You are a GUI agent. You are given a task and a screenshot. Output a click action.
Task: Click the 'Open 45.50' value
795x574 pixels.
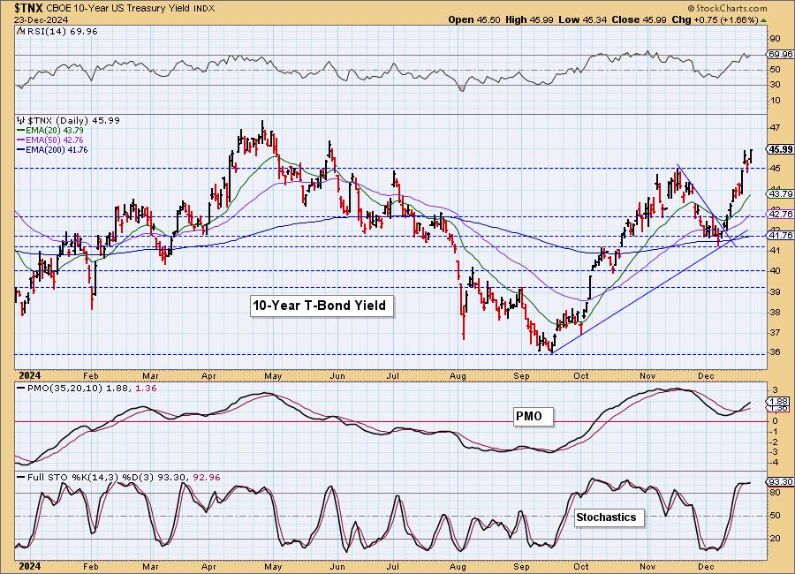474,19
